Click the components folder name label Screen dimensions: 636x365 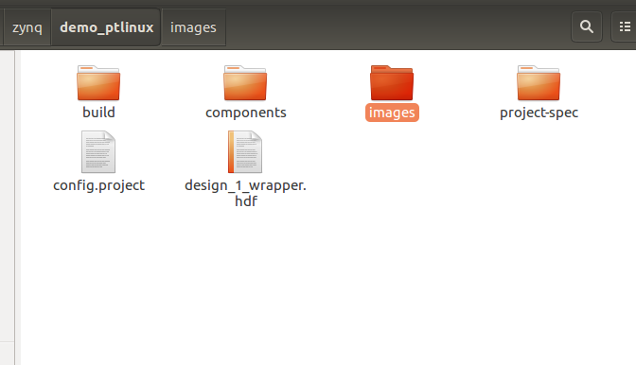(x=246, y=113)
